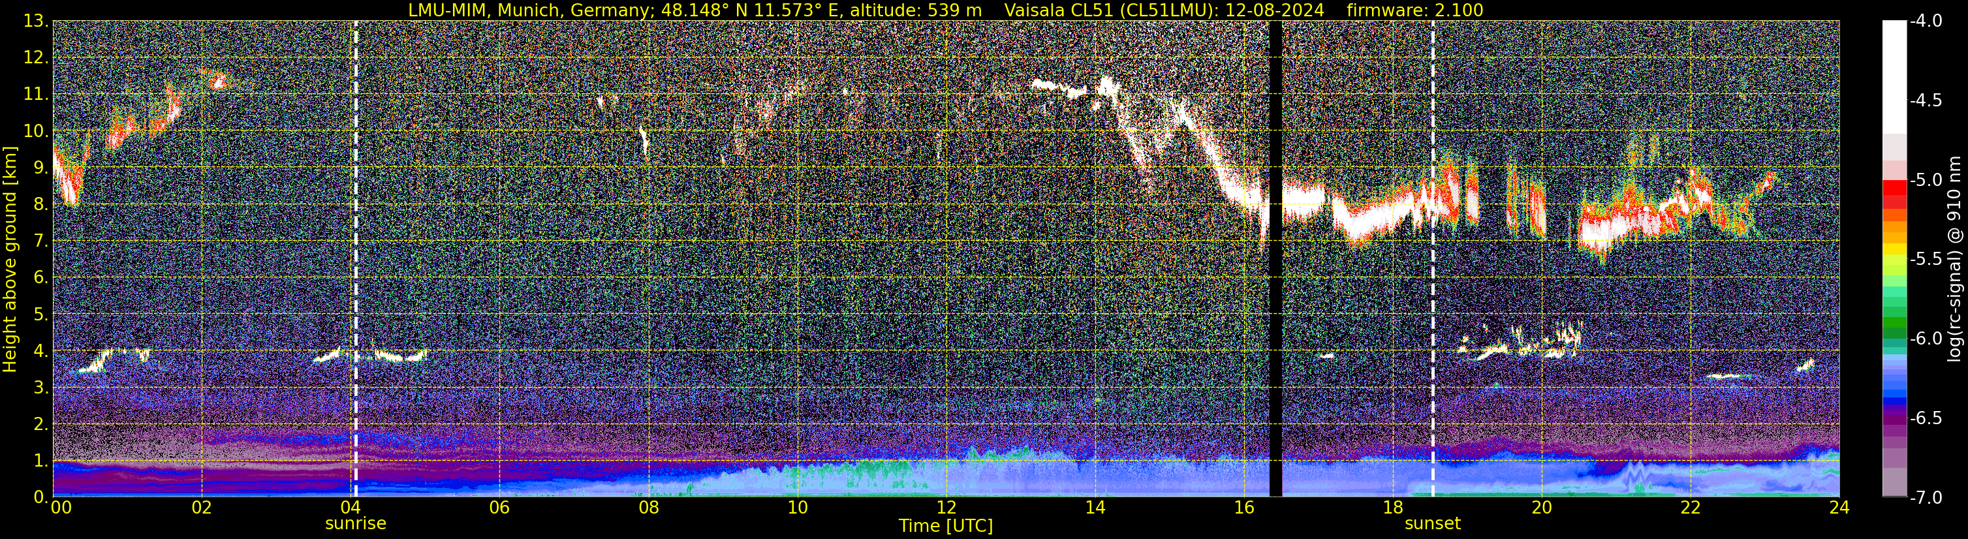The height and width of the screenshot is (539, 1968).
Task: Click the '8.' tick on the height axis
Action: pyautogui.click(x=40, y=205)
